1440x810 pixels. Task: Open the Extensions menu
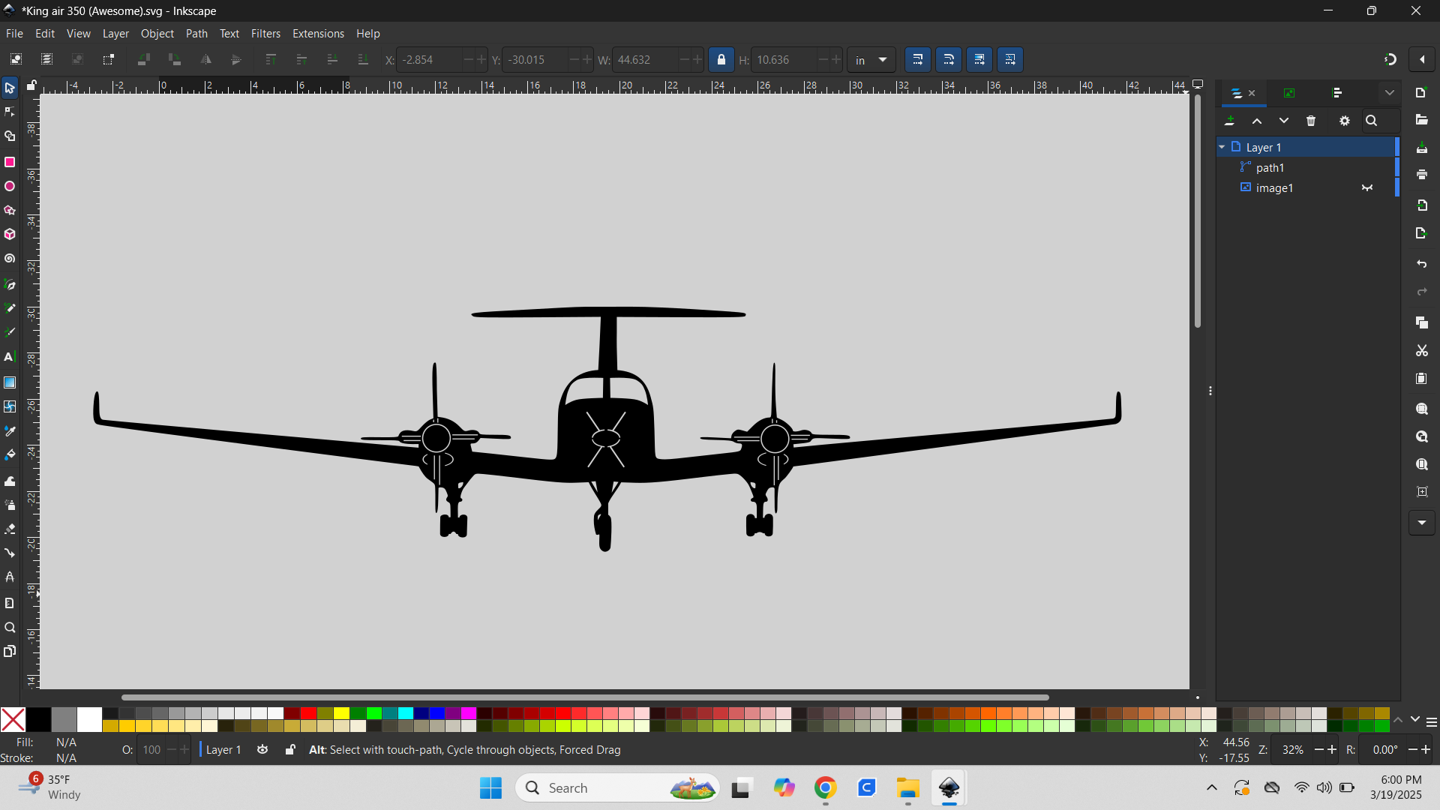(318, 34)
